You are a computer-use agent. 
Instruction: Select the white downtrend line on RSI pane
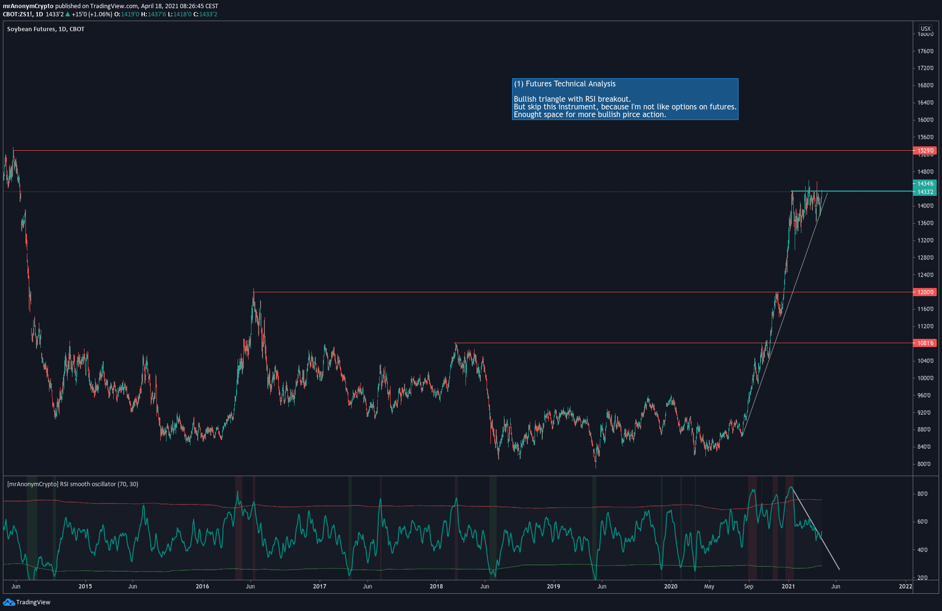(815, 528)
